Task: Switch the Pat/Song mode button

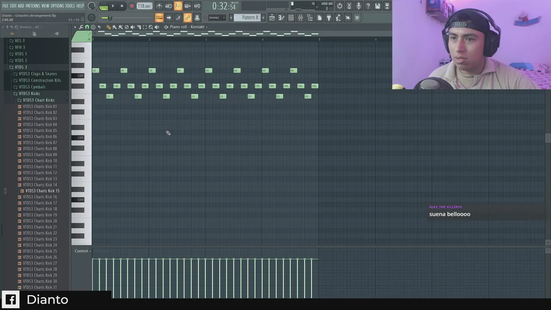Action: [104, 6]
